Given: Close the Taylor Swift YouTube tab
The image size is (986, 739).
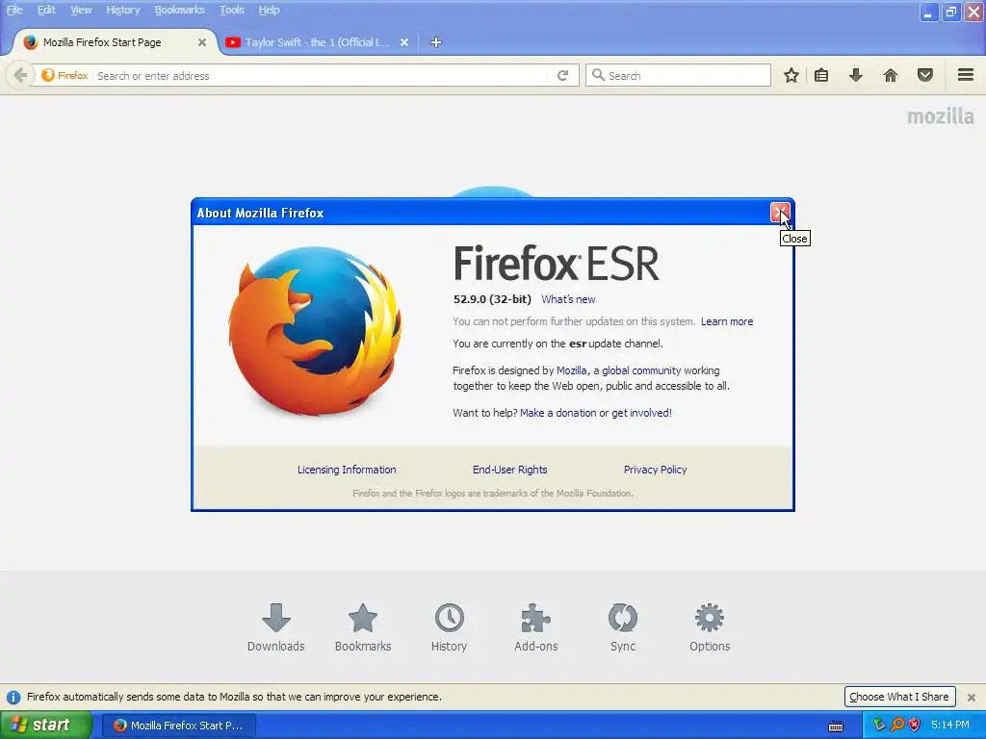Looking at the screenshot, I should 404,42.
